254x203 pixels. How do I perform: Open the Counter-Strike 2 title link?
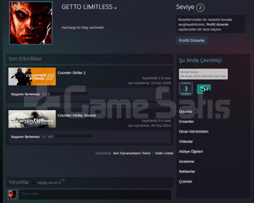point(72,73)
